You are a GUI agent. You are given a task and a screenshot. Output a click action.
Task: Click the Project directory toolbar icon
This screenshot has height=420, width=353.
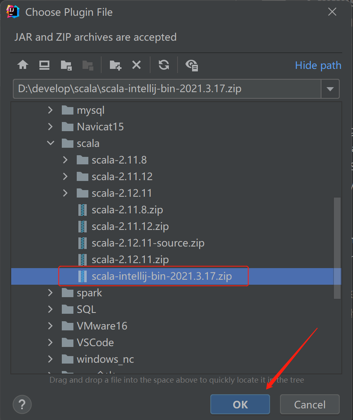tap(66, 65)
